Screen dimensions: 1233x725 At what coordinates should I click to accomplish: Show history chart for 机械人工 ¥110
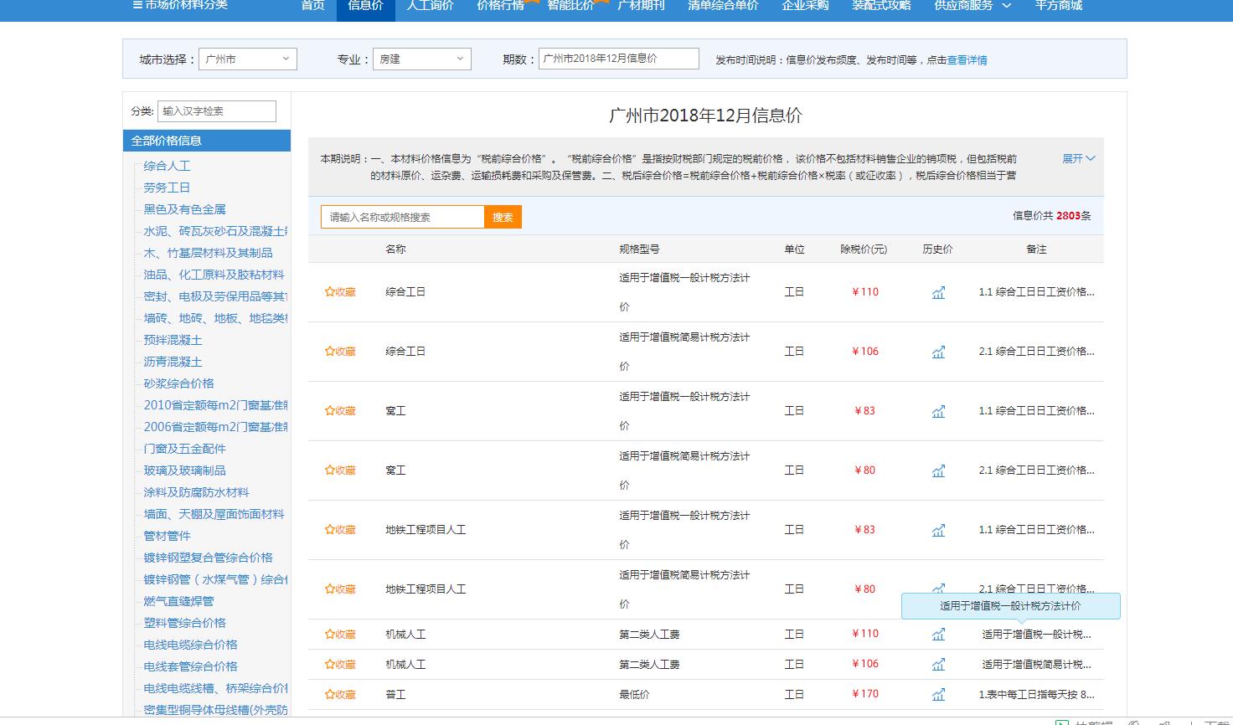tap(938, 635)
